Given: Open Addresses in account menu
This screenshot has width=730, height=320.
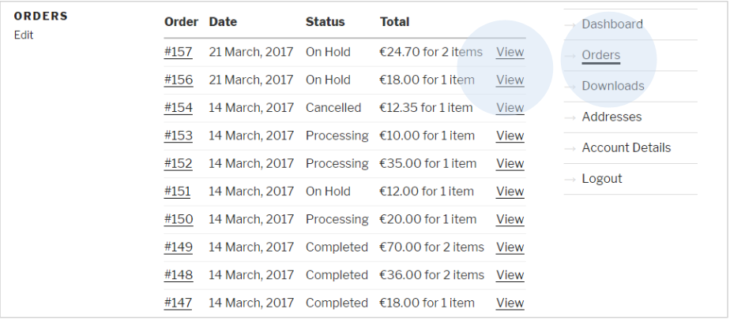Looking at the screenshot, I should coord(611,117).
